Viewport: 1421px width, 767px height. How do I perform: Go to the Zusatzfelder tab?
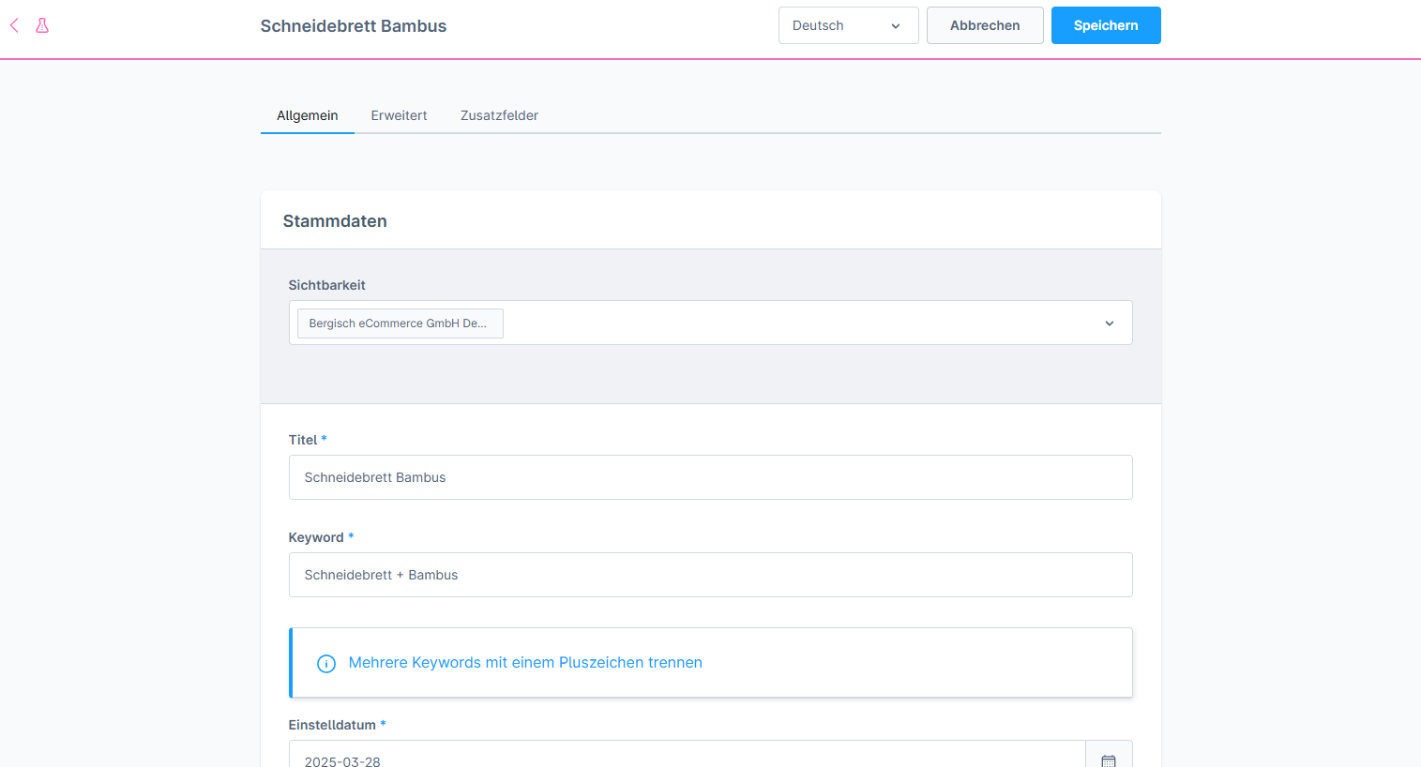point(499,115)
